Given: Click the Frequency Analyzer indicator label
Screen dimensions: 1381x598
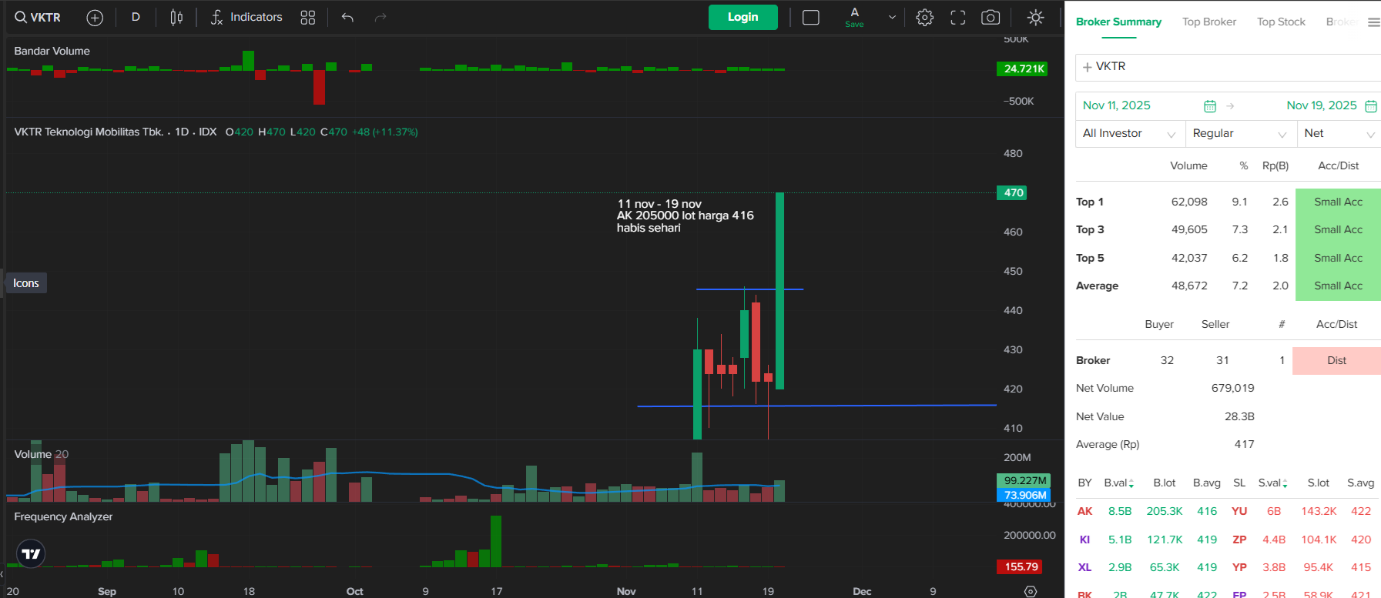Looking at the screenshot, I should tap(63, 516).
